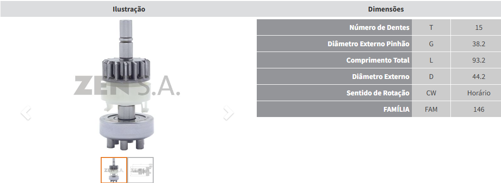
Task: Click the Comprimento Total label
Action: pos(378,60)
